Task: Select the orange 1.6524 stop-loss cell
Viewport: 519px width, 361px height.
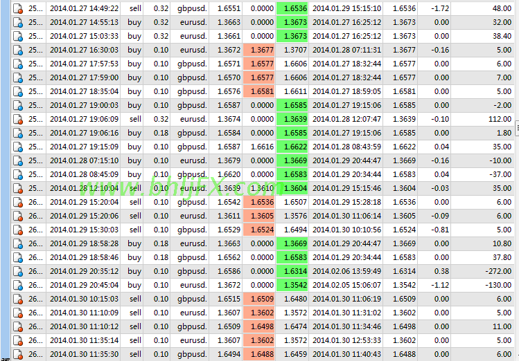Action: tap(258, 230)
